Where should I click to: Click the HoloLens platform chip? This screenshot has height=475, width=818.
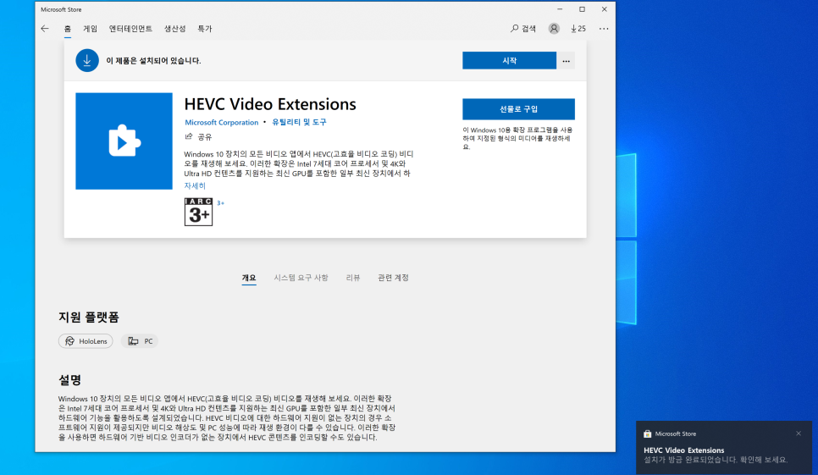(x=86, y=341)
